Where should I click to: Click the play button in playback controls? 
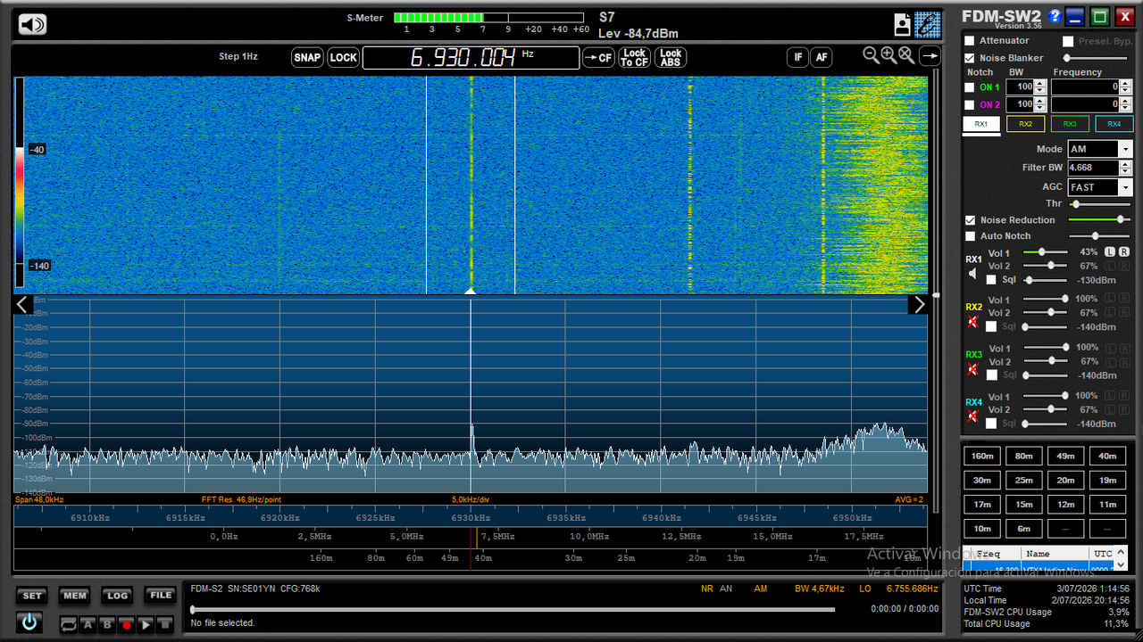point(146,625)
